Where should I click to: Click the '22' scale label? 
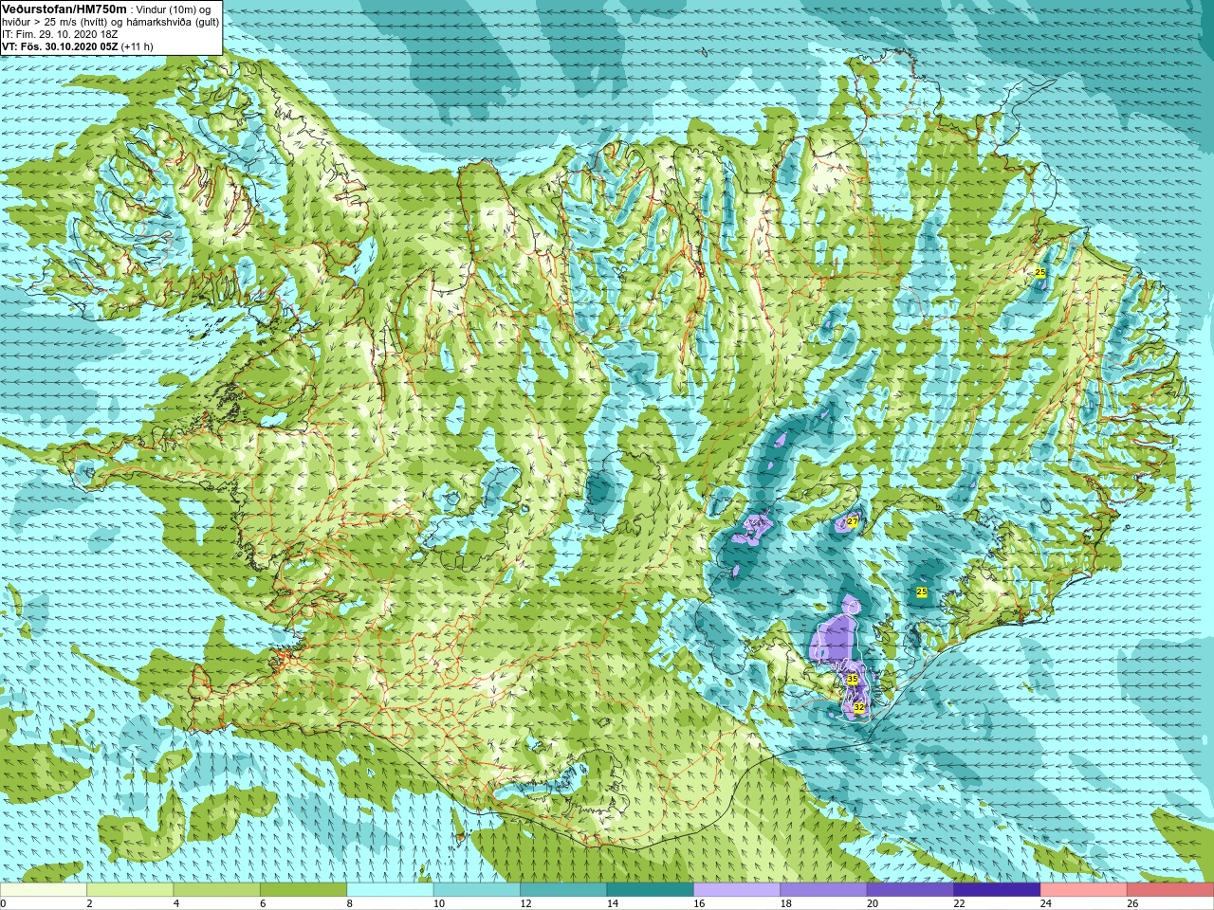pos(959,903)
